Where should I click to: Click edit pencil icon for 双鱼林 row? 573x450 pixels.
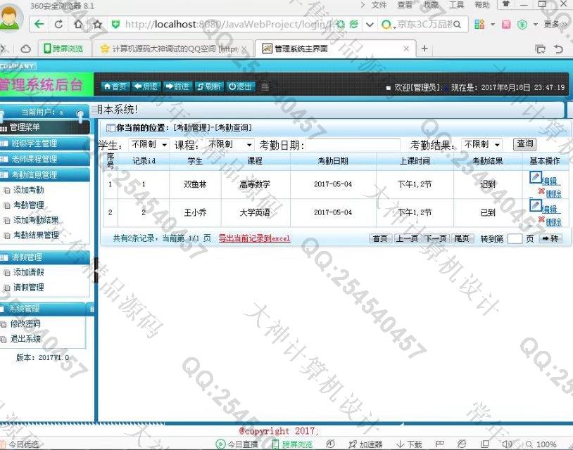click(x=536, y=177)
